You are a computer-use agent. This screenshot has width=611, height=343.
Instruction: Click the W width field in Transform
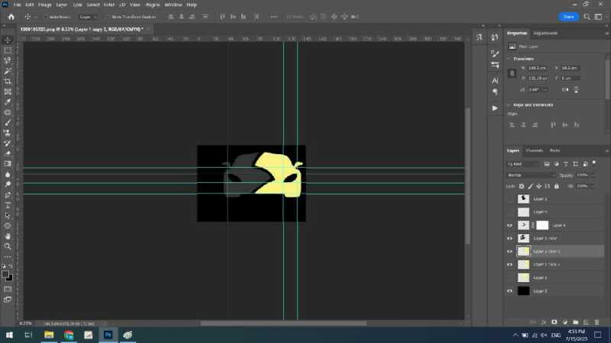coord(538,68)
